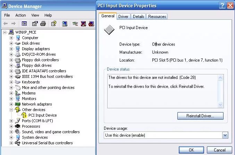Switch to the Resources tab
The height and width of the screenshot is (155, 235).
[157, 16]
